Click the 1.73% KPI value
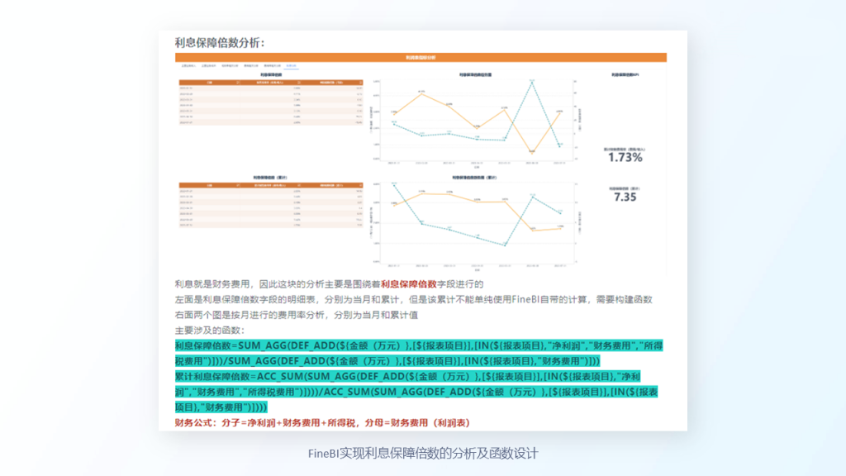Image resolution: width=846 pixels, height=476 pixels. [625, 158]
